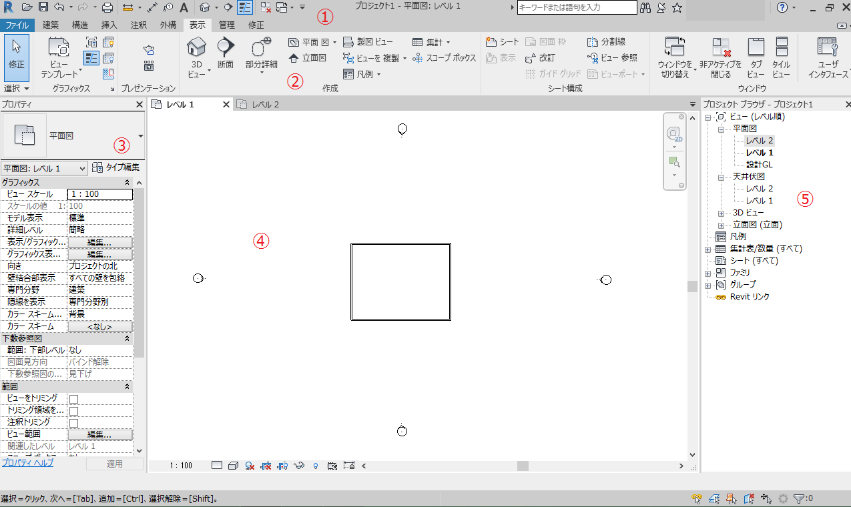Open the プロパティ ヘルプ link
The image size is (851, 507).
(x=27, y=463)
